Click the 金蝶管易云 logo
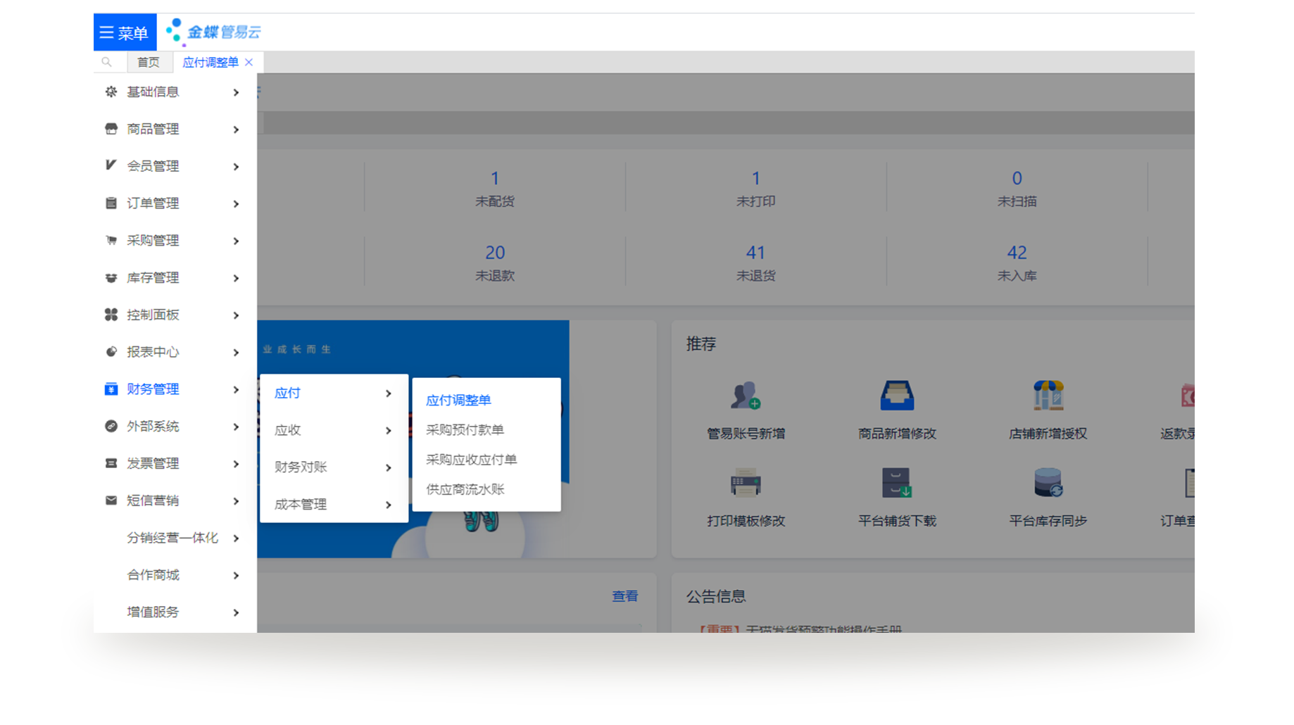 [213, 32]
